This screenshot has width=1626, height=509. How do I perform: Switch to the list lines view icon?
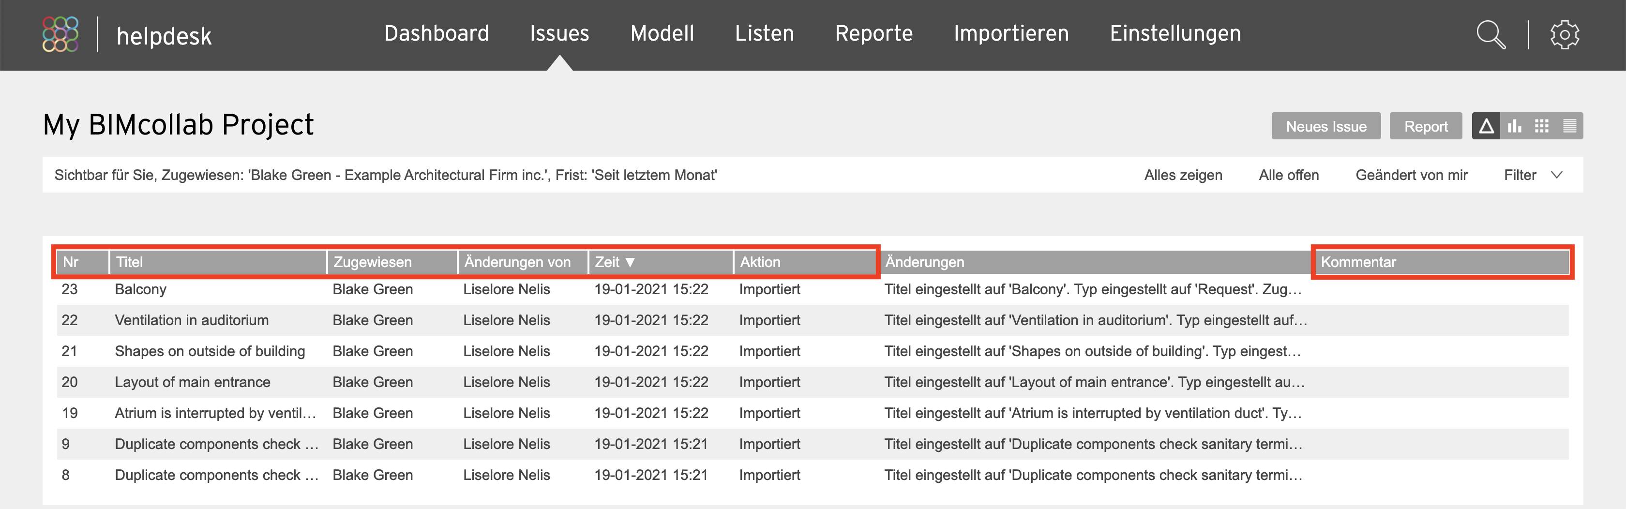(1569, 126)
